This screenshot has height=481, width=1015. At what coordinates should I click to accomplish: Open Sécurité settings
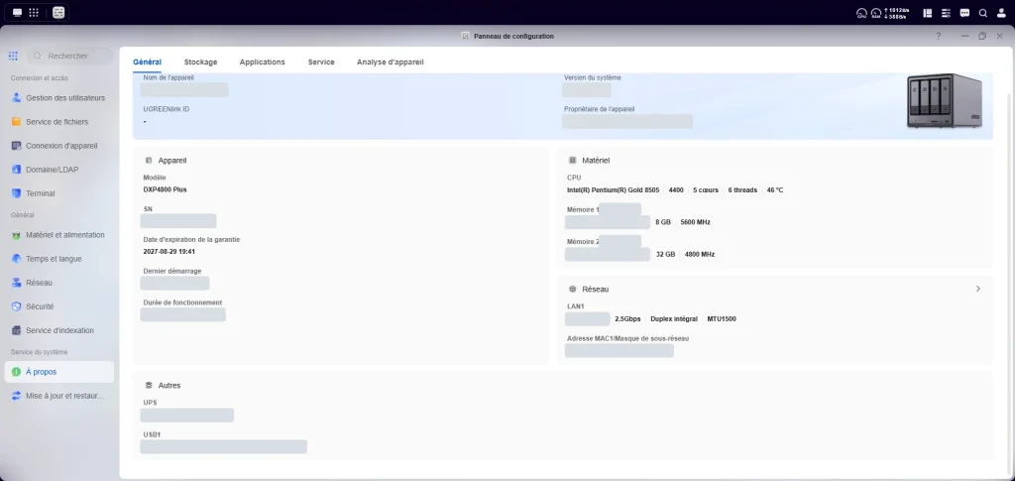pos(58,306)
